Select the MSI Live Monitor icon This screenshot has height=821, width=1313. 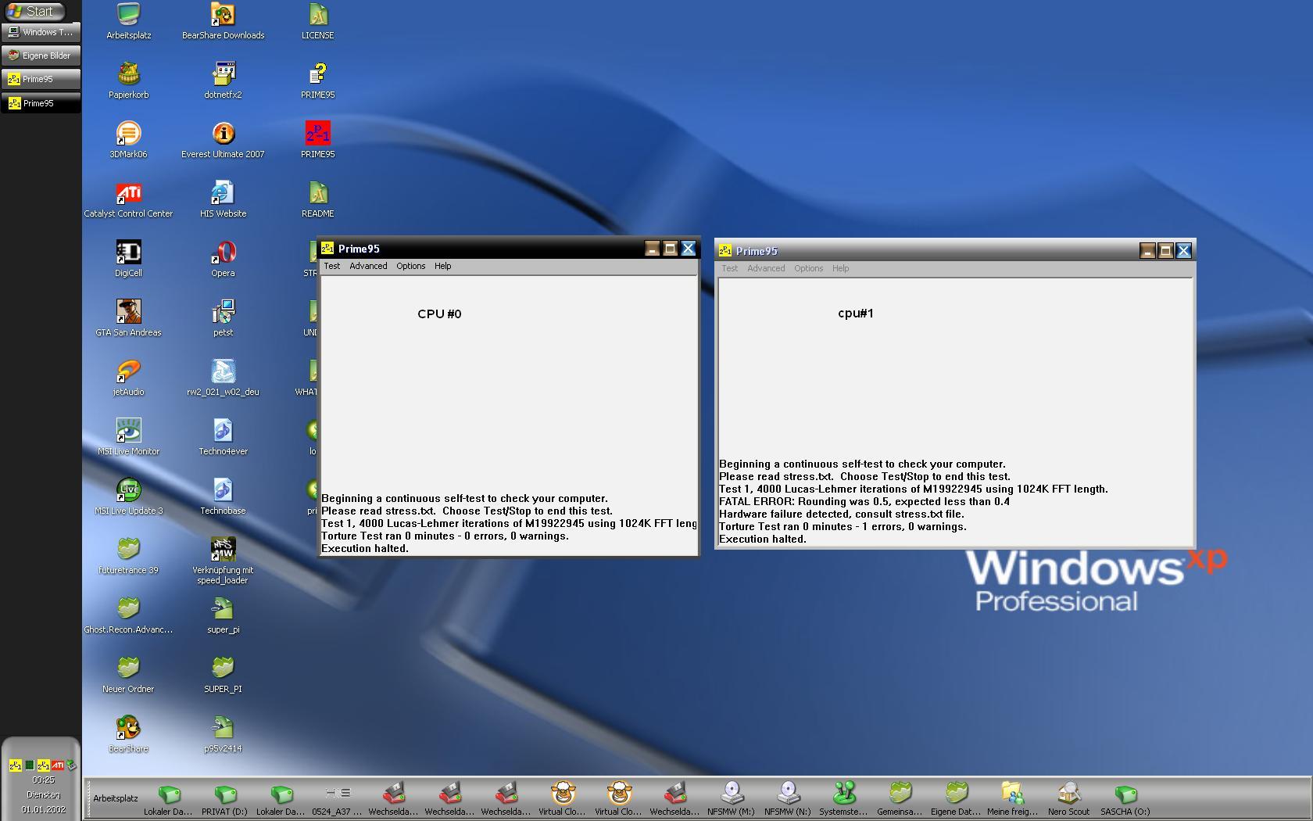point(128,437)
